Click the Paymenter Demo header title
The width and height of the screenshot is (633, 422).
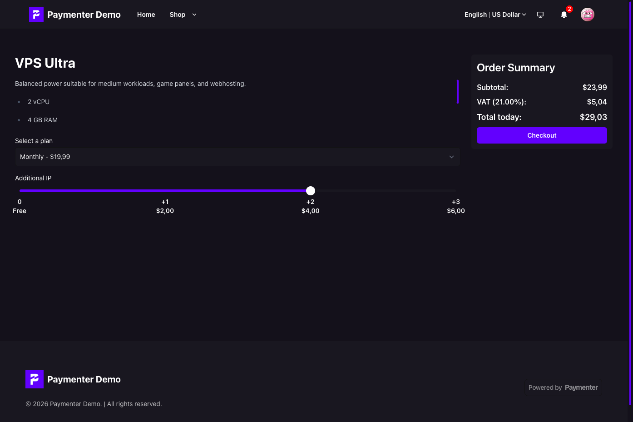point(84,15)
